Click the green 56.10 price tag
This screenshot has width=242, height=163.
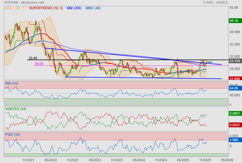234,21
